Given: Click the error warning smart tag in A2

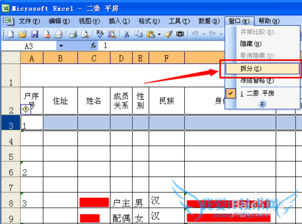Looking at the screenshot, I should [25, 109].
